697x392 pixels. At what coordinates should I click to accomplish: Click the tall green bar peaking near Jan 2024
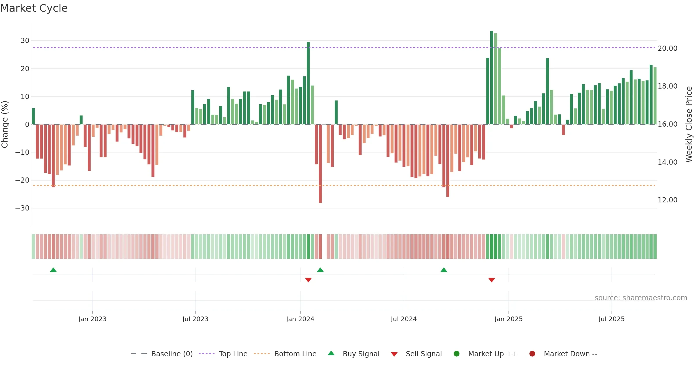[308, 83]
